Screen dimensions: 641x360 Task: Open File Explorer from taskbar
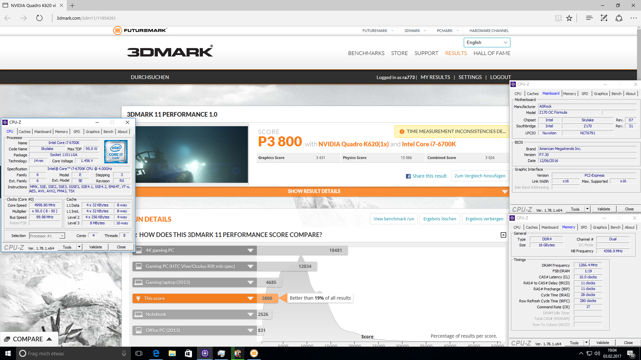coord(172,353)
